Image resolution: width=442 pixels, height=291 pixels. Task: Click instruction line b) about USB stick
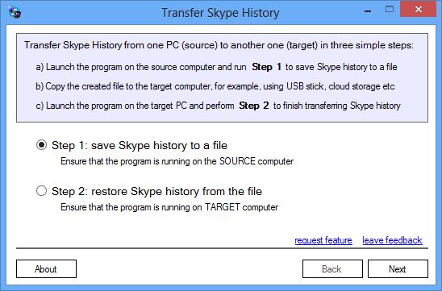tap(215, 86)
